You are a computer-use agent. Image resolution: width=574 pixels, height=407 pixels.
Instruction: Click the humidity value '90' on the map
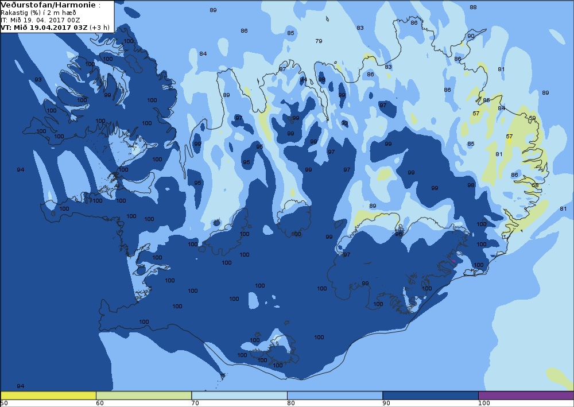point(471,36)
